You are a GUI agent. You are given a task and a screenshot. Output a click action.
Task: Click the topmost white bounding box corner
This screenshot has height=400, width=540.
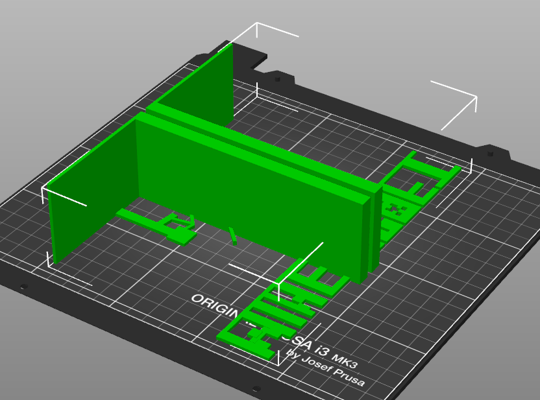click(x=258, y=23)
